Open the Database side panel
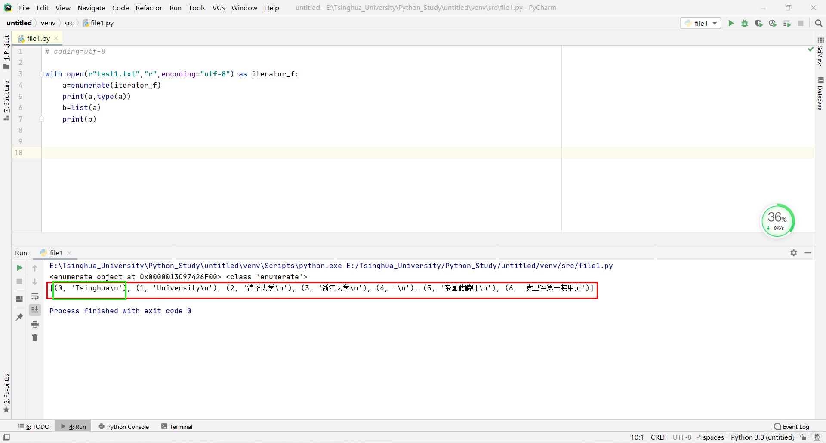 click(x=820, y=93)
